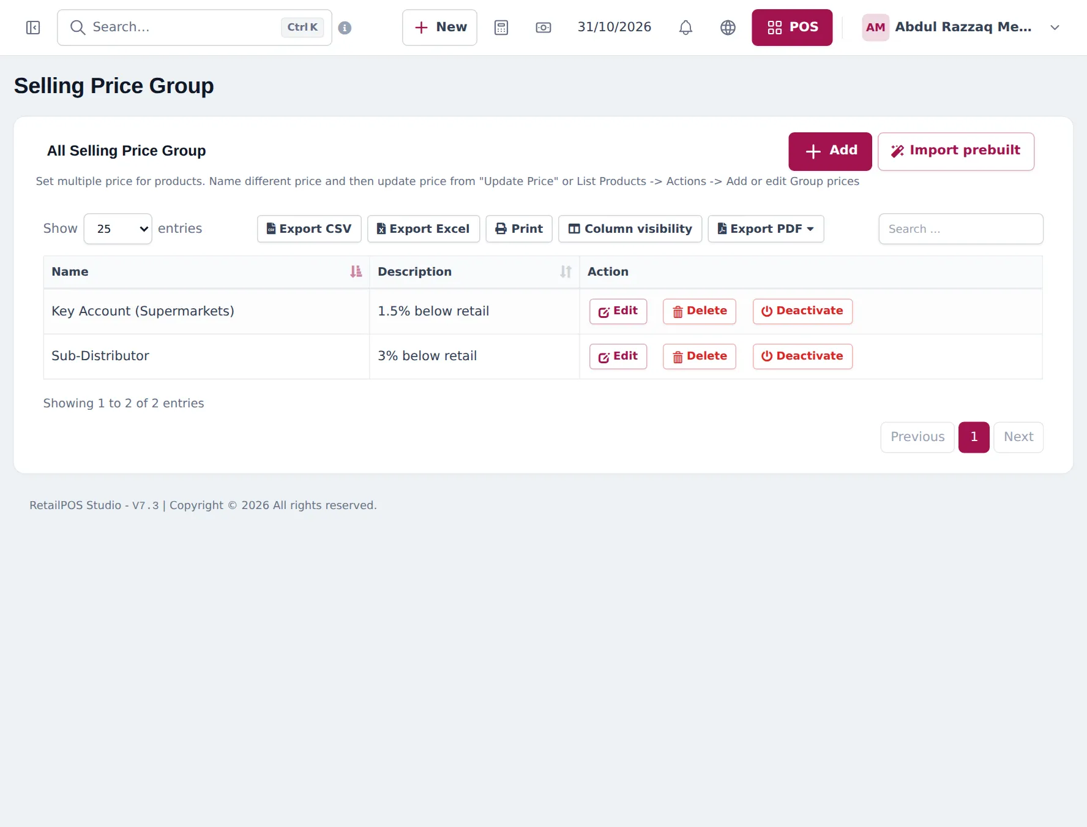Export table as CSV

(x=309, y=228)
